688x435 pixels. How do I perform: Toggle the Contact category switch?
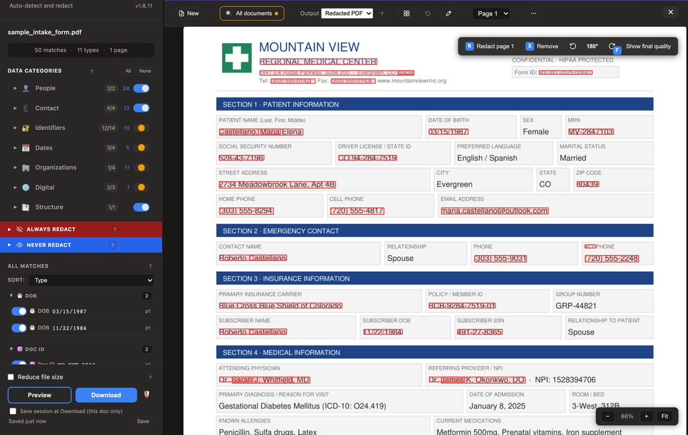click(x=141, y=108)
